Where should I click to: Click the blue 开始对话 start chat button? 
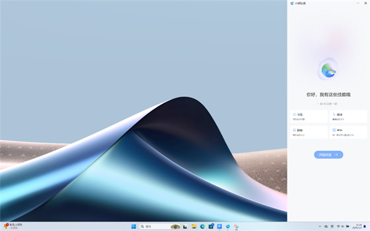pyautogui.click(x=328, y=155)
